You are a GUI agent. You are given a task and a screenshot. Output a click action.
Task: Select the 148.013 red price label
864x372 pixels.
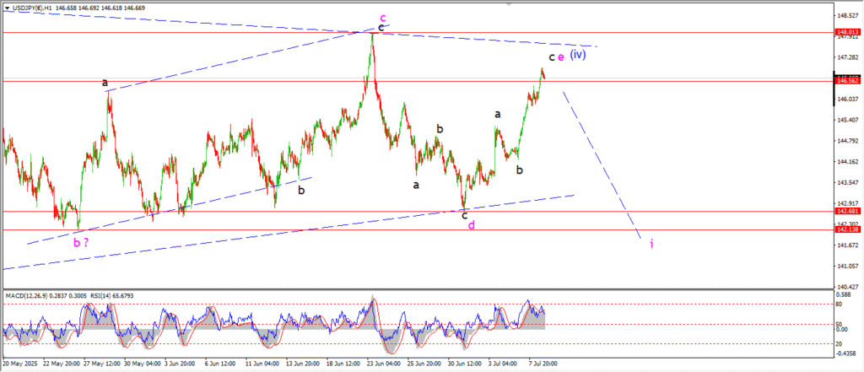point(847,33)
